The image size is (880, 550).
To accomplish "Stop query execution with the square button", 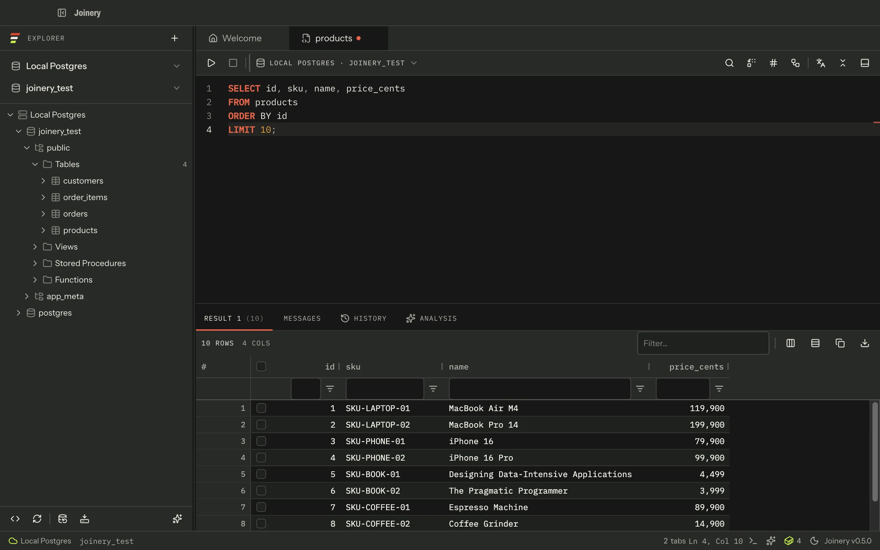I will tap(233, 63).
